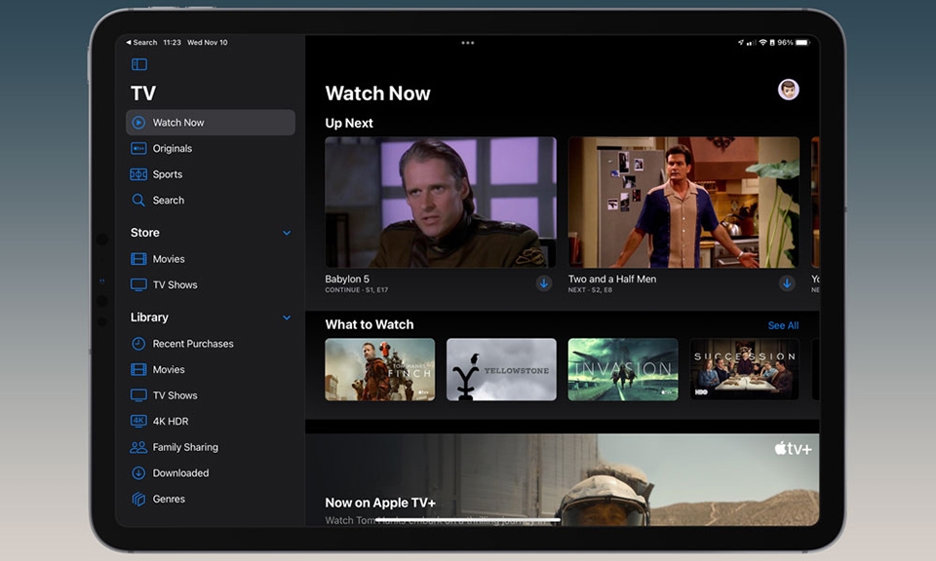
Task: Go back to Search app
Action: 141,42
